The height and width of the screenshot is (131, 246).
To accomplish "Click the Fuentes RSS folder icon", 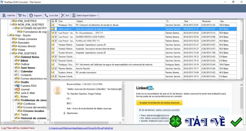I will tap(18, 86).
